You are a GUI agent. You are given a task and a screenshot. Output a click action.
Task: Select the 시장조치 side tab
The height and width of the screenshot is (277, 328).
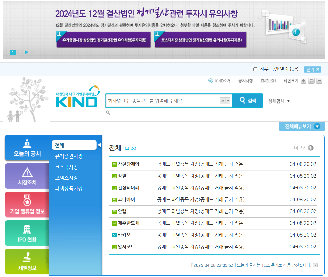pyautogui.click(x=27, y=176)
